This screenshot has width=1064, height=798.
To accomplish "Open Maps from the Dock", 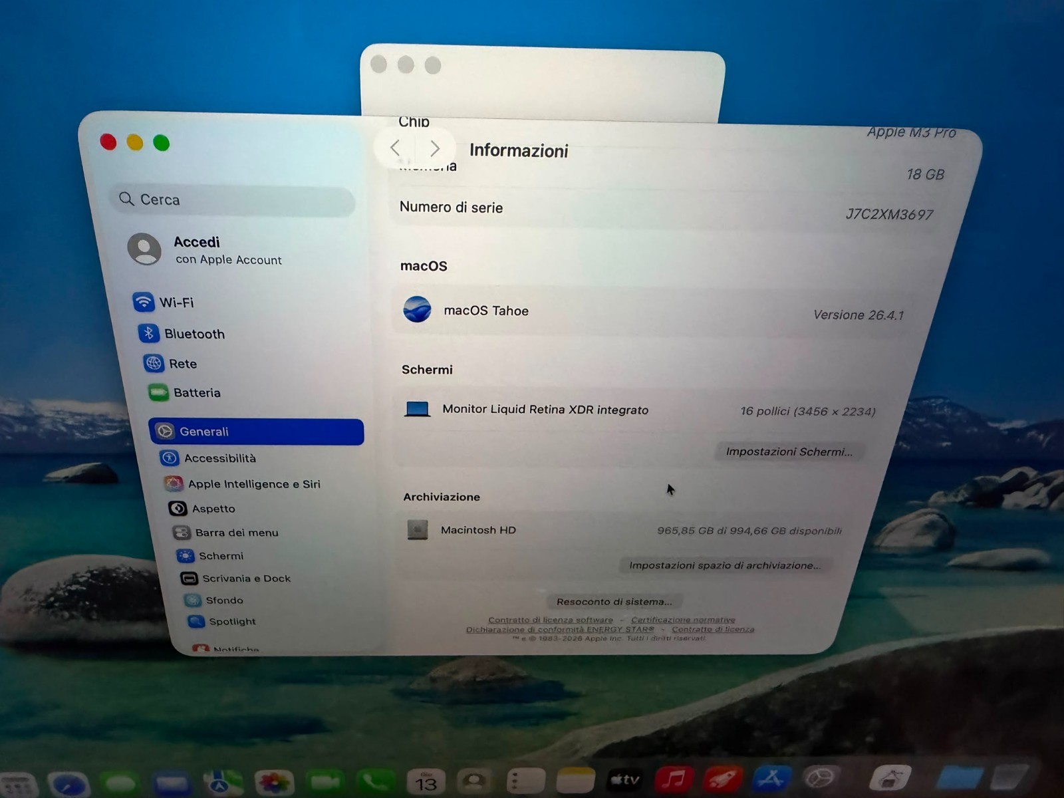I will pos(223,783).
